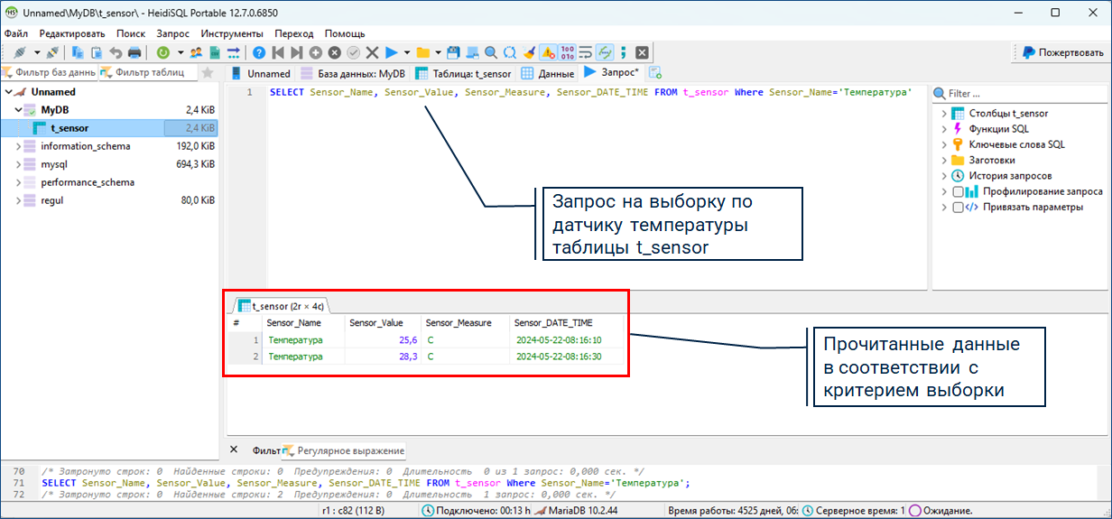Image resolution: width=1112 pixels, height=519 pixels.
Task: Run the query with blue play icon
Action: pyautogui.click(x=392, y=52)
